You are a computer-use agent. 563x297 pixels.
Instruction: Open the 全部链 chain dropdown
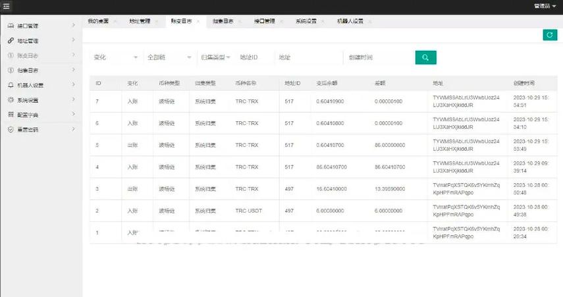pos(168,57)
